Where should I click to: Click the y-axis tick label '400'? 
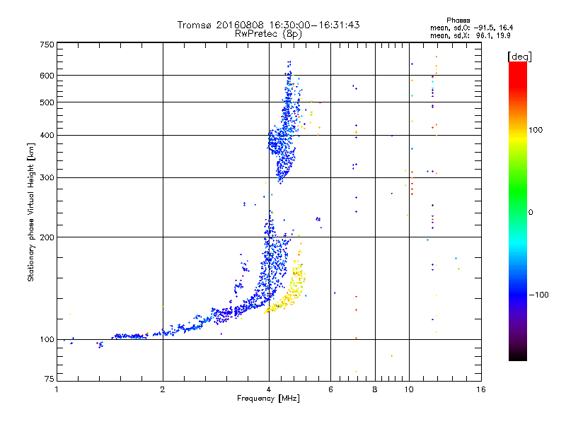pos(47,135)
